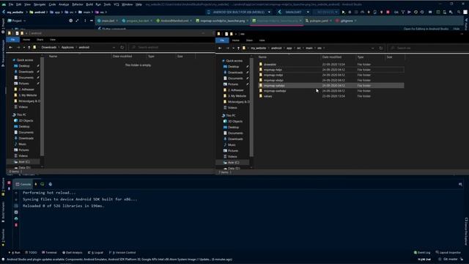Viewport: 469px width, 264px height.
Task: Switch to .gitignore editor tab
Action: [347, 21]
